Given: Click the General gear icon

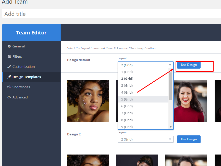Looking at the screenshot, I should (9, 46).
